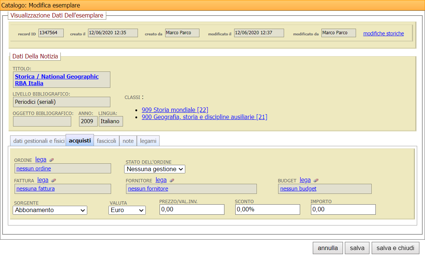Click the eraser icon next to Fattura

(x=54, y=180)
